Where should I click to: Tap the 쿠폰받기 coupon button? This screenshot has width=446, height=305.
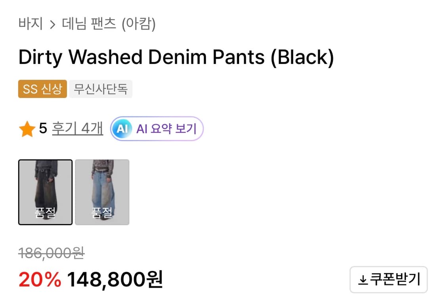coord(389,280)
